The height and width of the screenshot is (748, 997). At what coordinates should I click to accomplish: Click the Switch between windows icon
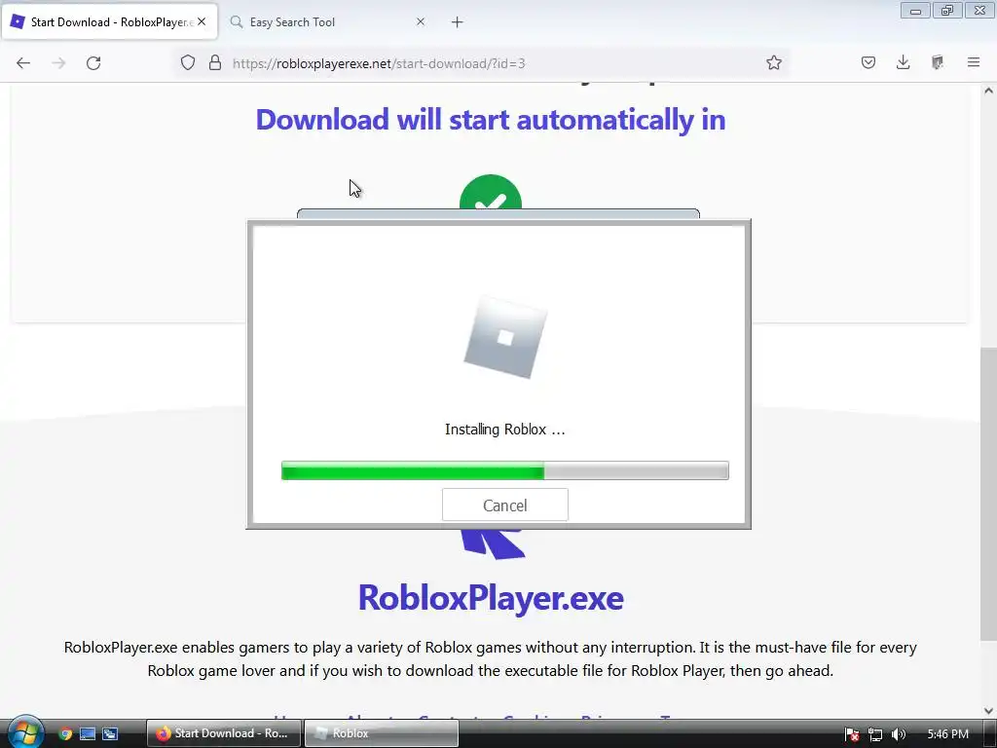[110, 733]
